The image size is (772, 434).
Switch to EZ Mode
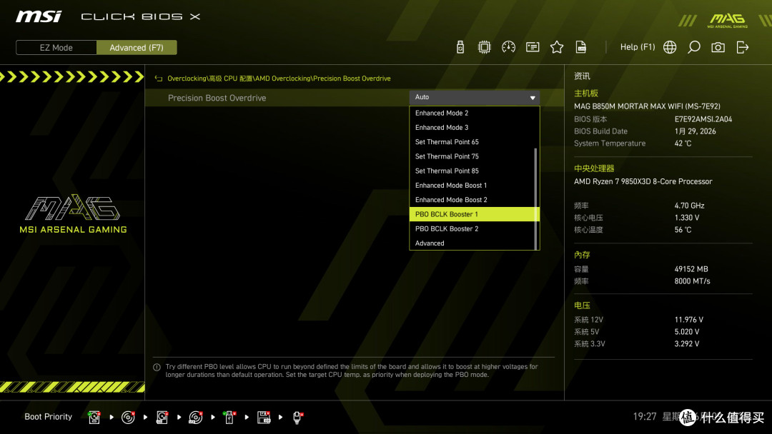click(56, 48)
